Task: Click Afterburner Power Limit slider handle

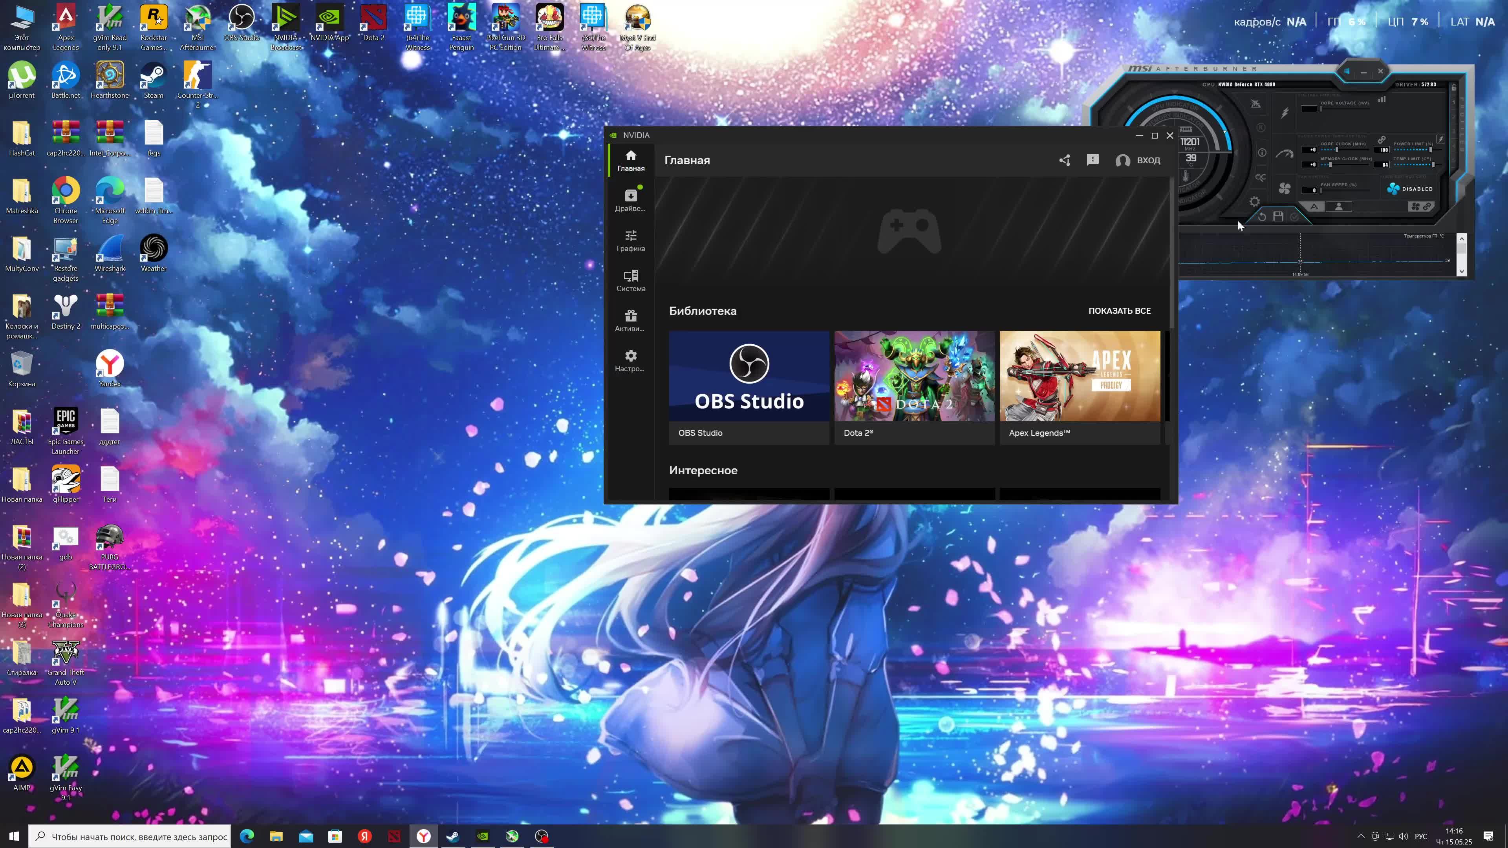Action: click(x=1431, y=150)
